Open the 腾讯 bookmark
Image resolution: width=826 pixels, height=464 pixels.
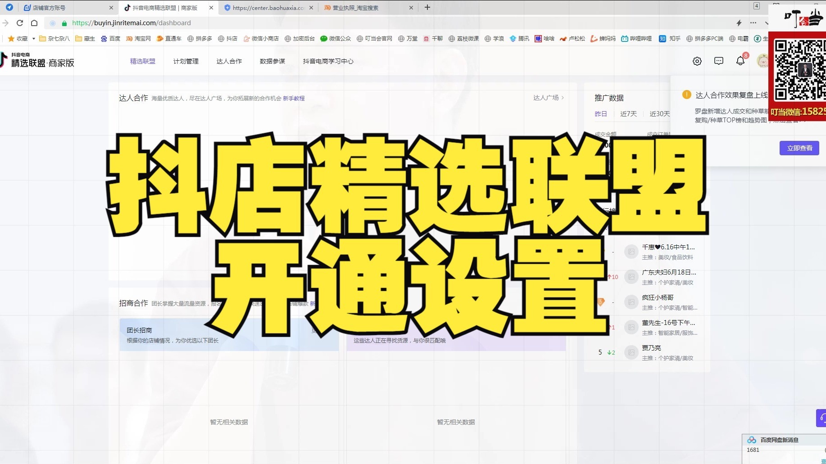pos(519,39)
